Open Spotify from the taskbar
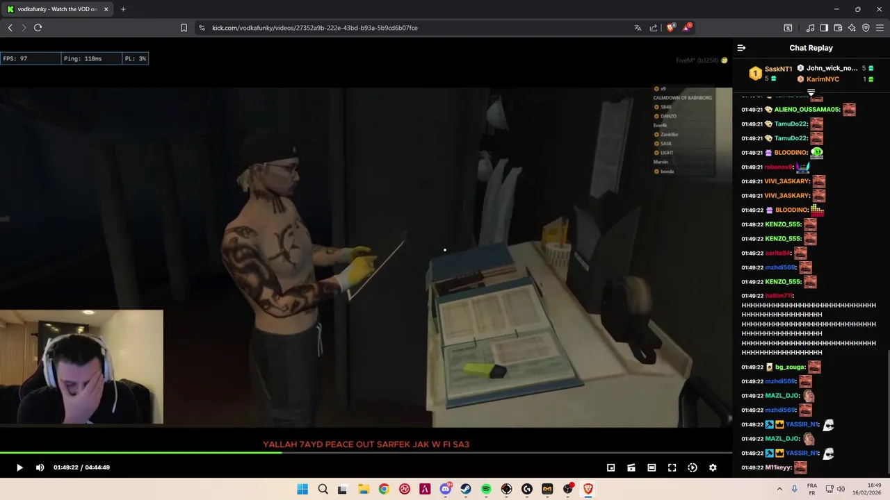Image resolution: width=890 pixels, height=500 pixels. [x=486, y=489]
